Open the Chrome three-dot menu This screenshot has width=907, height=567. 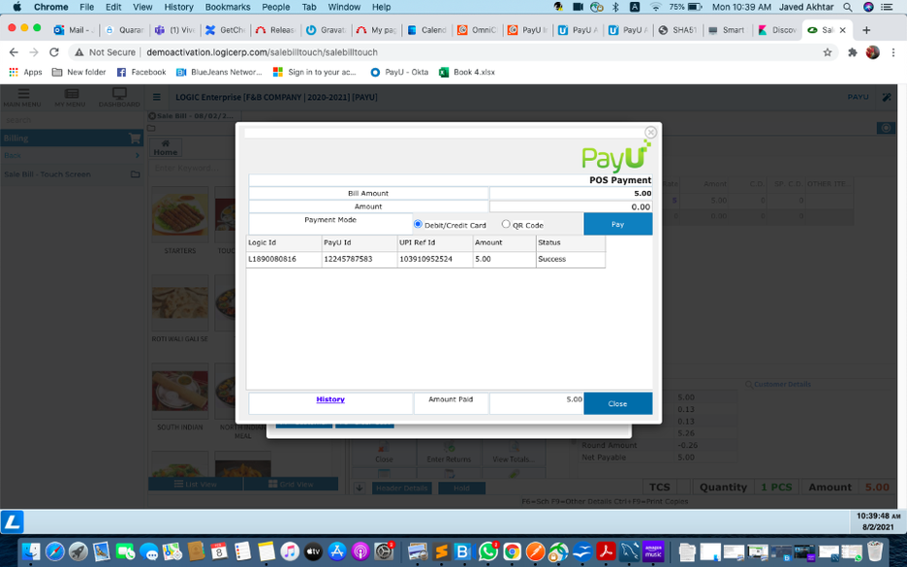coord(893,52)
